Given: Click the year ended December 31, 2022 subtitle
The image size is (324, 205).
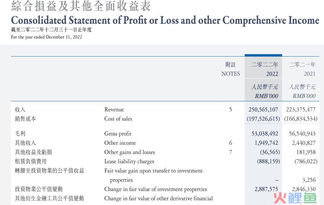Looking at the screenshot, I should [x=46, y=37].
